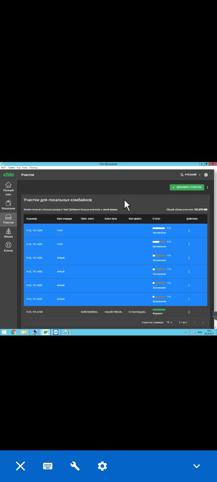Click the Добавить участок button

point(187,187)
